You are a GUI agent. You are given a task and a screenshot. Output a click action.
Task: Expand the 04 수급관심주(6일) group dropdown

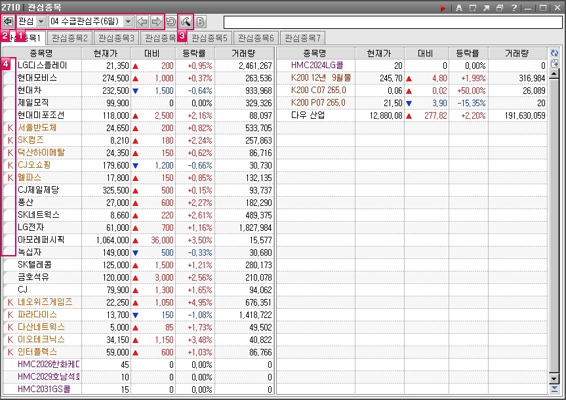[x=128, y=22]
